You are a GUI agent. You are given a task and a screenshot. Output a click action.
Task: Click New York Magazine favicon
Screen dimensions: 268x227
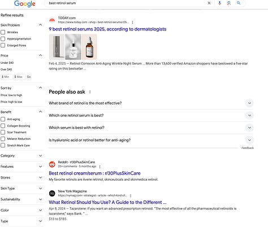[x=52, y=193]
